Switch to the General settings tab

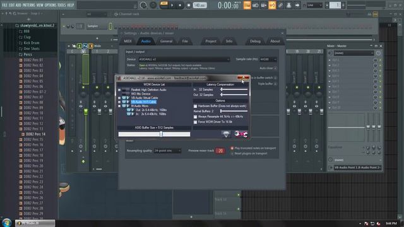pos(166,41)
